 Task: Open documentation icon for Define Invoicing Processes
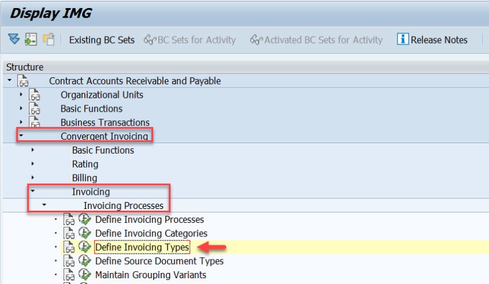click(x=69, y=219)
